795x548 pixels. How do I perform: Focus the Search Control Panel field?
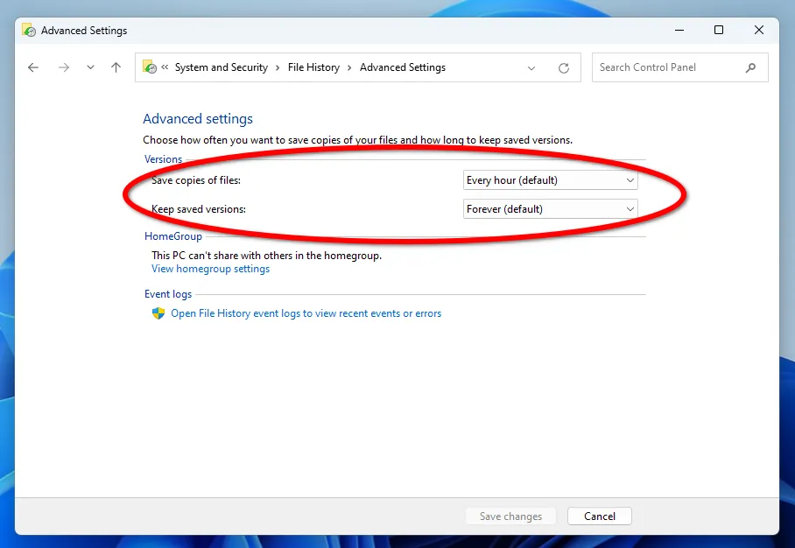point(665,67)
